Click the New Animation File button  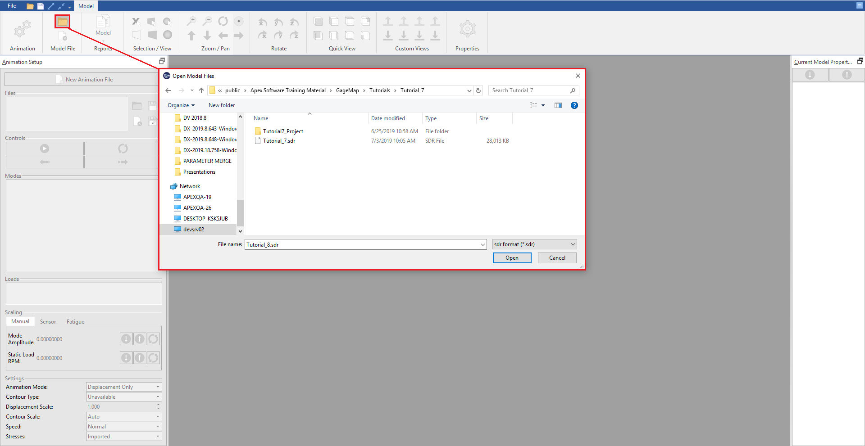(x=84, y=80)
